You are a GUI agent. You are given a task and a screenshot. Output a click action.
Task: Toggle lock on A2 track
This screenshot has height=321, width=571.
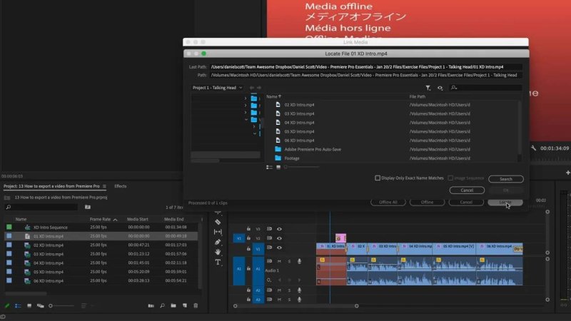[x=248, y=290]
